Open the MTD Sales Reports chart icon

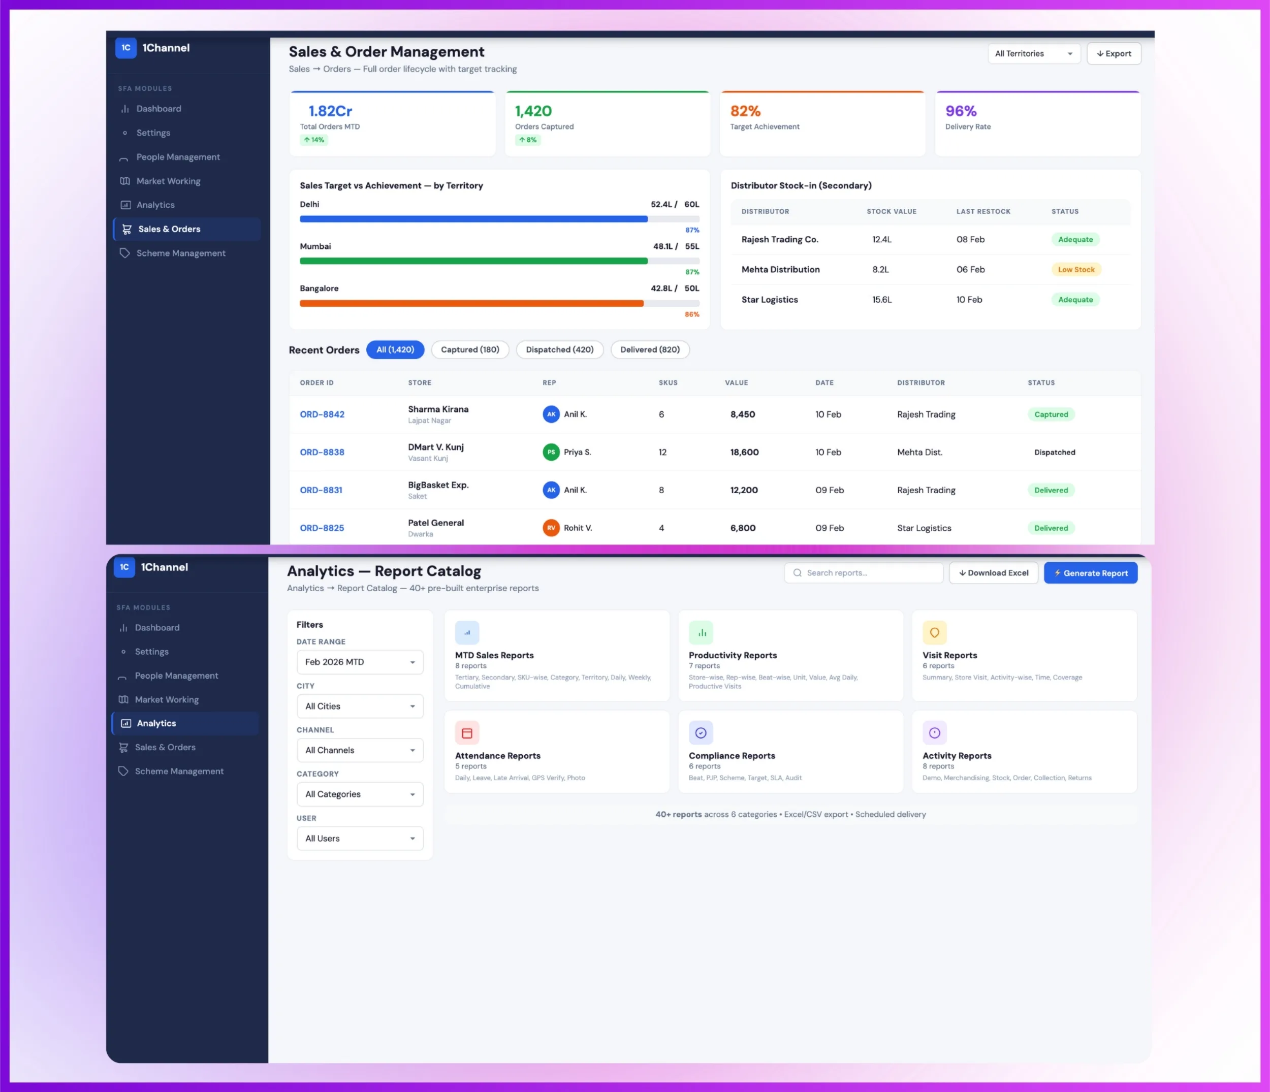click(x=467, y=632)
